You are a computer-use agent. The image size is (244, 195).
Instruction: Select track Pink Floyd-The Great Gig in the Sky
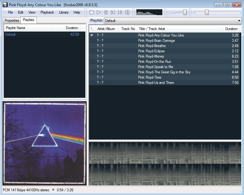point(164,72)
